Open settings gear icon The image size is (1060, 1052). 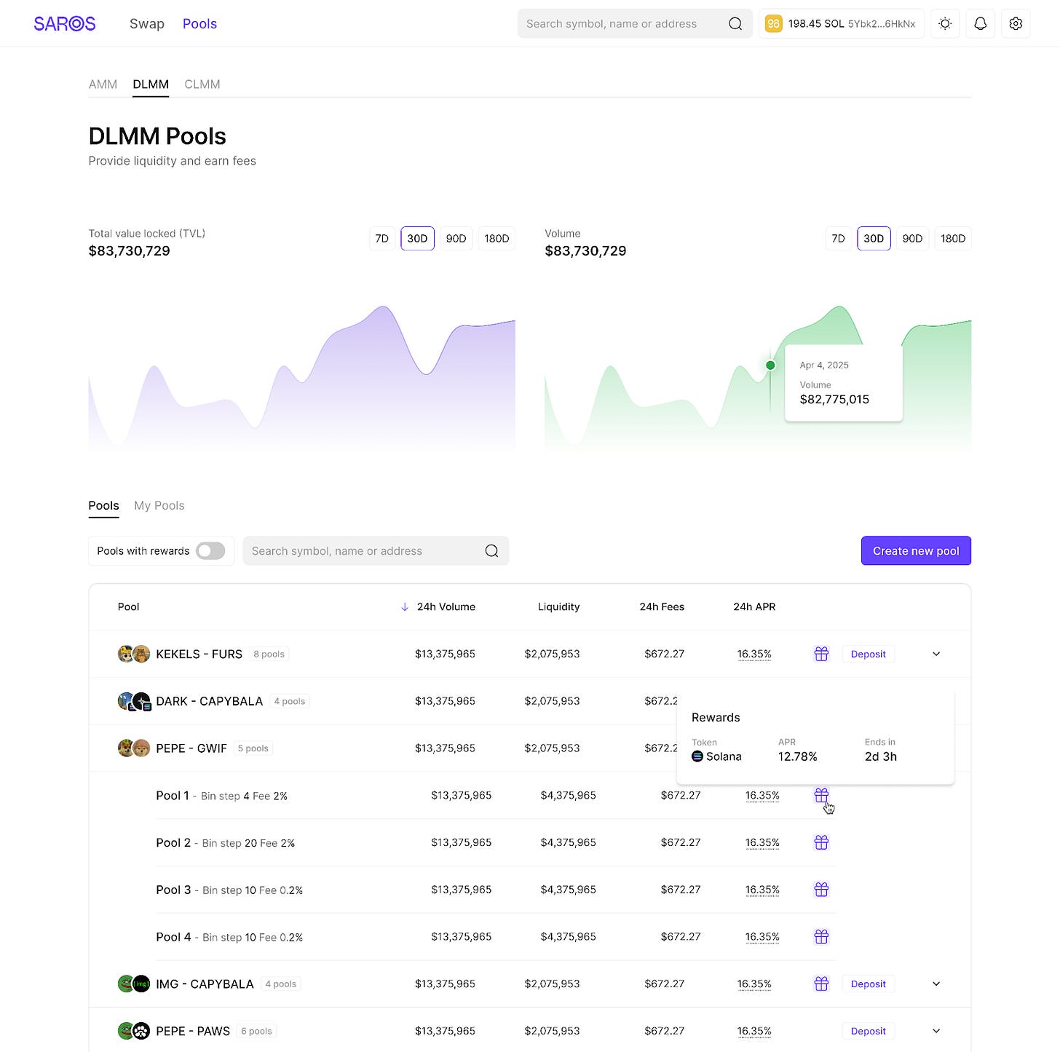point(1016,24)
